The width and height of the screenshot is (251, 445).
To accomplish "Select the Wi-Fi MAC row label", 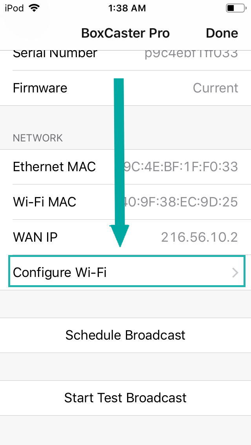I will tap(44, 202).
